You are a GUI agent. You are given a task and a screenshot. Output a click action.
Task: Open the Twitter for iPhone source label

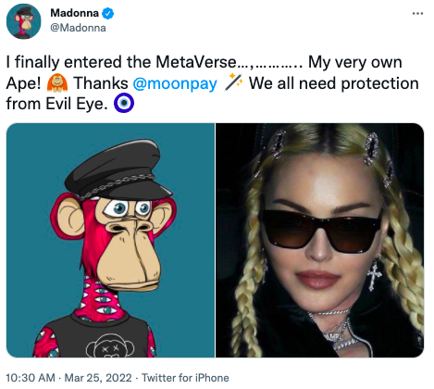(185, 378)
